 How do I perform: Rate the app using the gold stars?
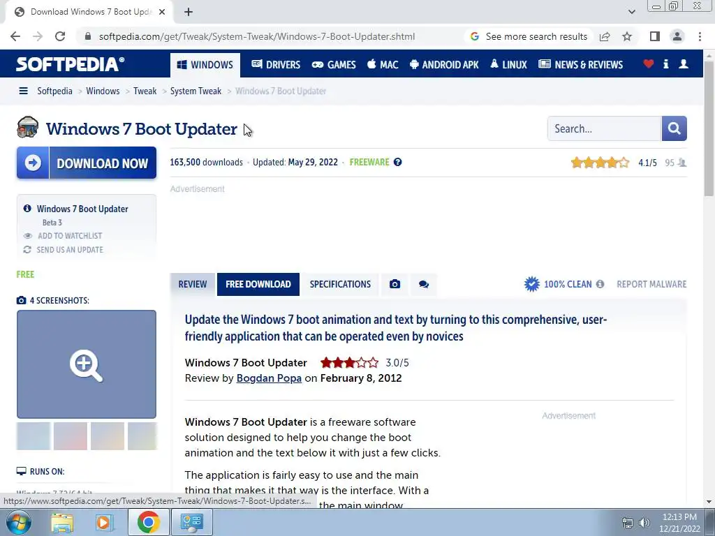[600, 163]
